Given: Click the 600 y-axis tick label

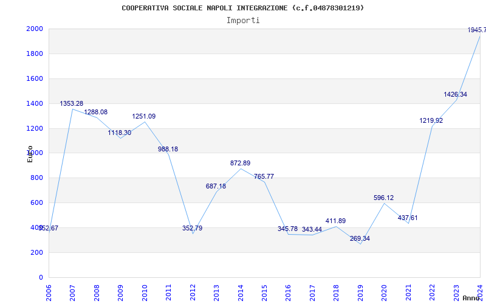Looking at the screenshot, I should point(37,203).
